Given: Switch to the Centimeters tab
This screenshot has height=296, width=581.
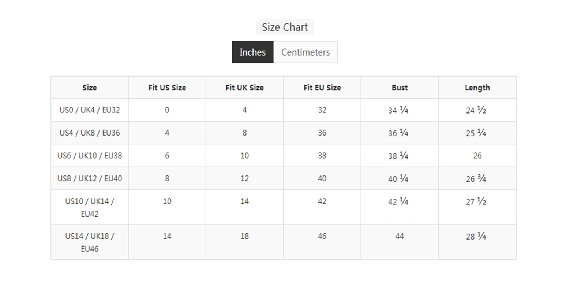Looking at the screenshot, I should click(305, 52).
